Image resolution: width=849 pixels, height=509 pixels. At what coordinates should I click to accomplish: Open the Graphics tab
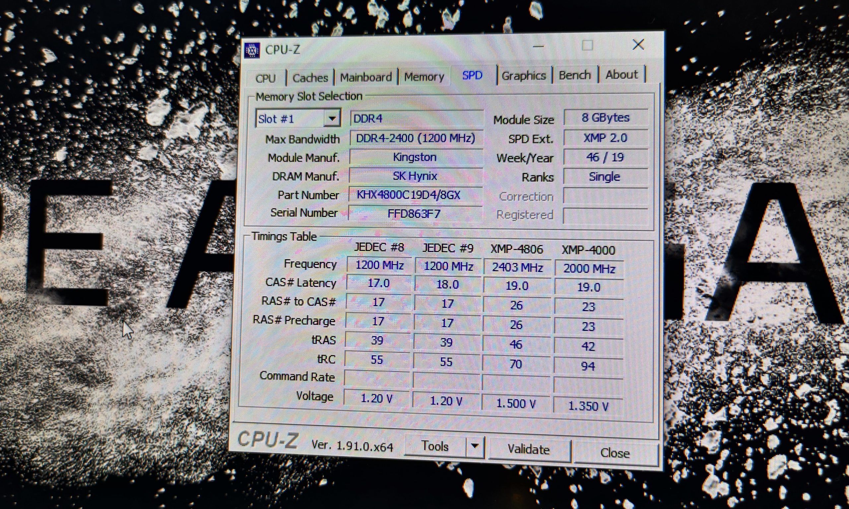(524, 76)
